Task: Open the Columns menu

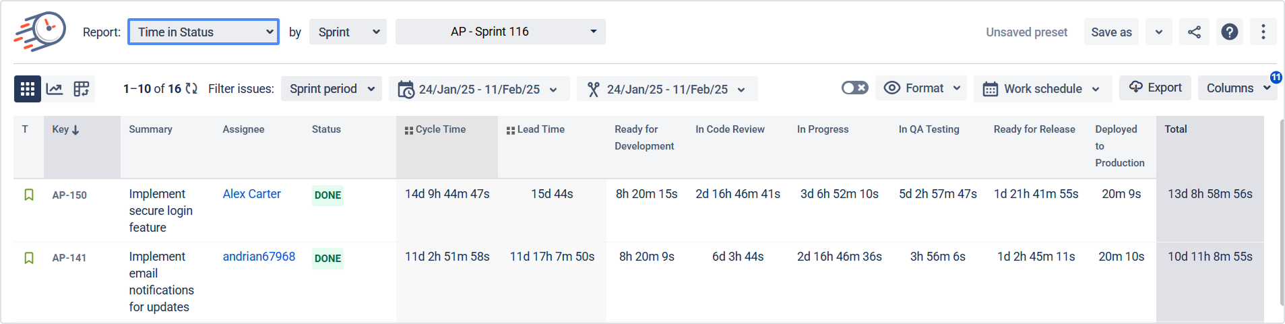Action: (1236, 88)
